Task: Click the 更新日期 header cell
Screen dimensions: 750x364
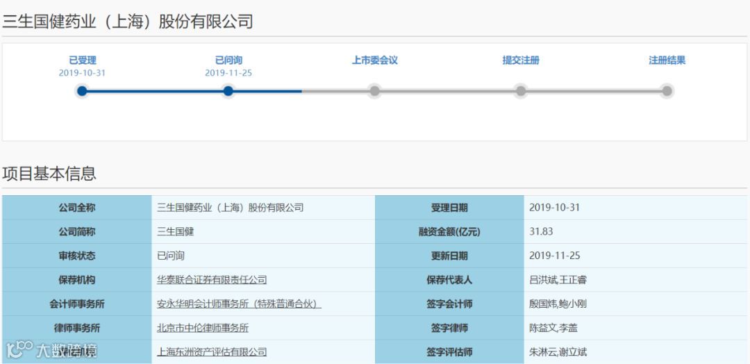Action: point(449,256)
